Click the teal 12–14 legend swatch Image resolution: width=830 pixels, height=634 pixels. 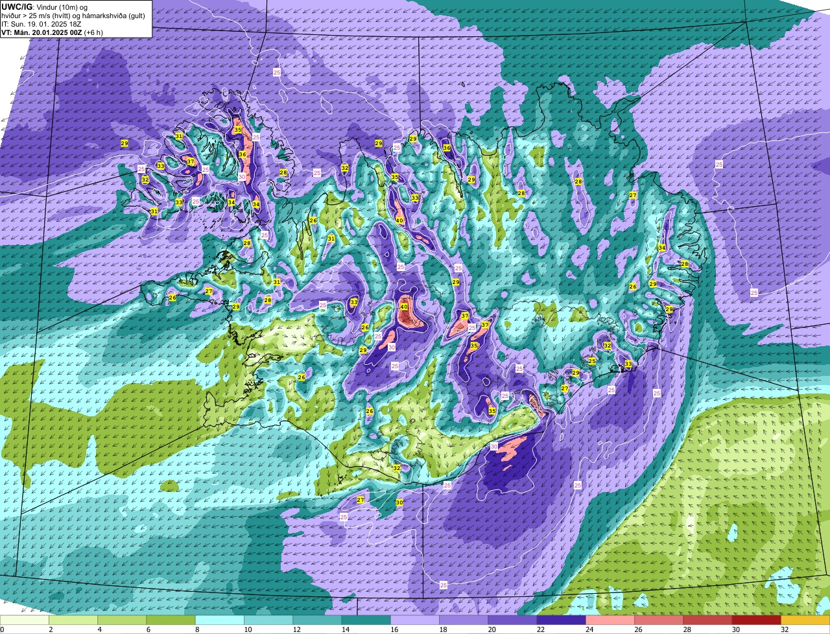(x=317, y=620)
